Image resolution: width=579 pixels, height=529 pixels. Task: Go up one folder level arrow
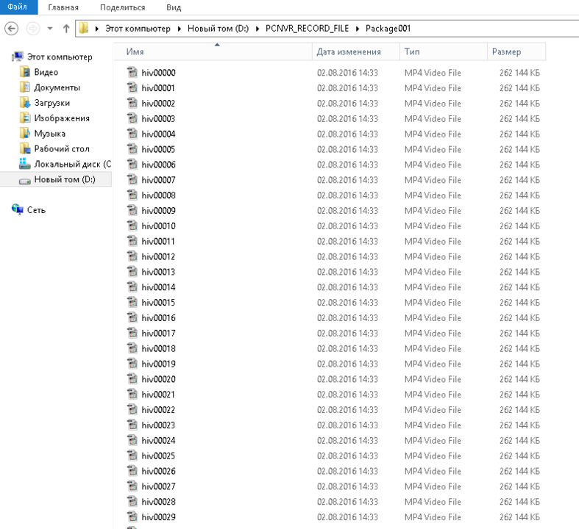point(66,29)
